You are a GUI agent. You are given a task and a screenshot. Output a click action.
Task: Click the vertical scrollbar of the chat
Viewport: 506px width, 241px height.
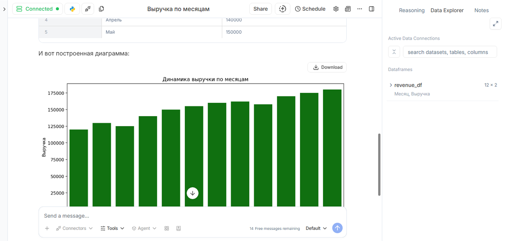click(x=379, y=165)
